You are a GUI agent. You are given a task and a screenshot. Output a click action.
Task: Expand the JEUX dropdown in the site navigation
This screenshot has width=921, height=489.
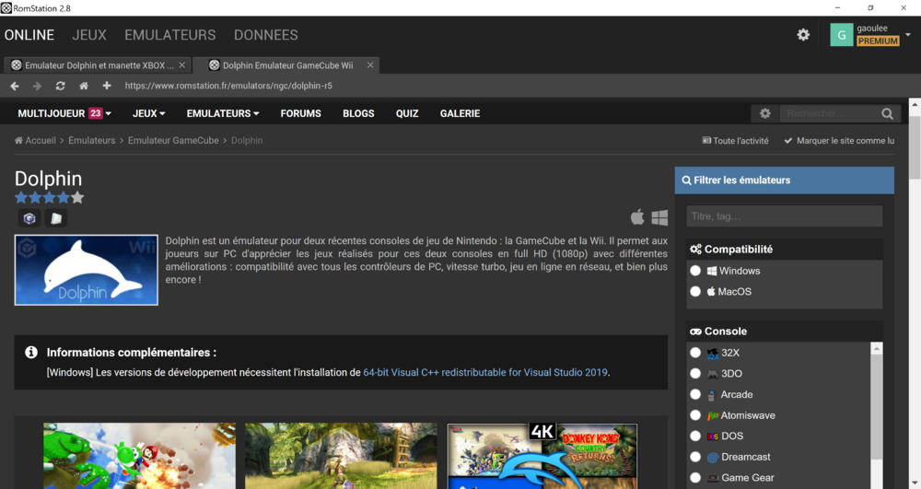click(x=148, y=113)
